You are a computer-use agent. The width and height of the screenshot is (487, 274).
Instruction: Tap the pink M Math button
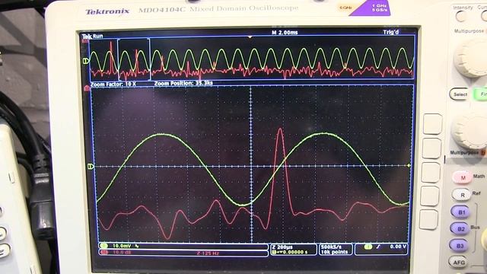[462, 177]
